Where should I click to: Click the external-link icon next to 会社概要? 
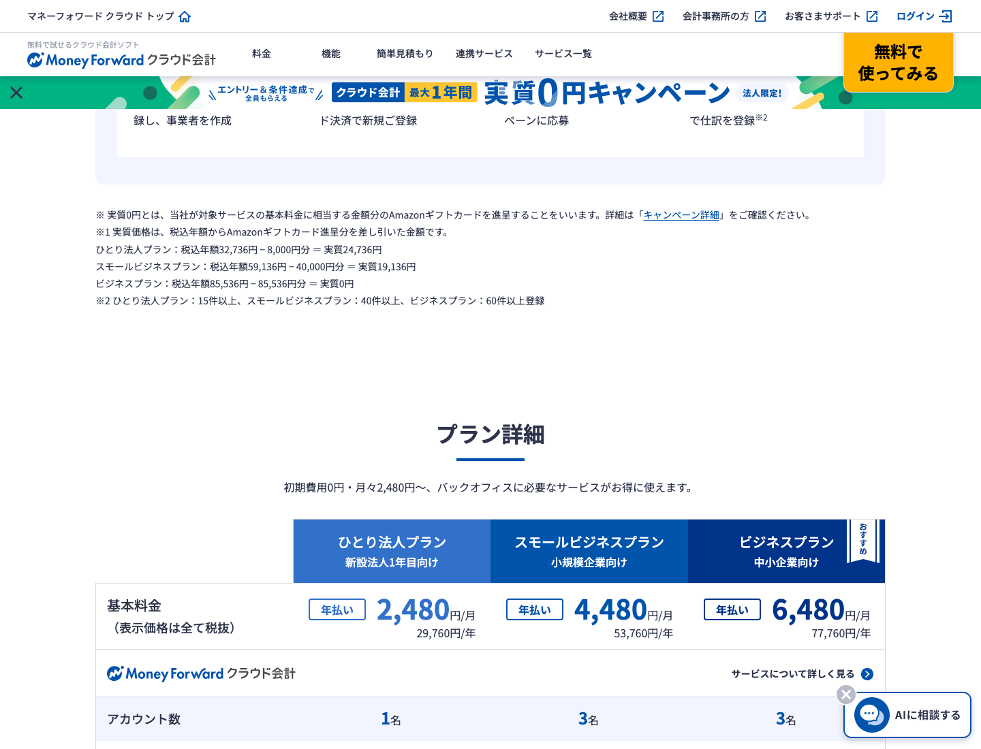point(658,16)
